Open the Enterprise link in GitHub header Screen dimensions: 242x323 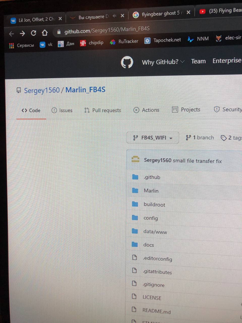[x=227, y=61]
